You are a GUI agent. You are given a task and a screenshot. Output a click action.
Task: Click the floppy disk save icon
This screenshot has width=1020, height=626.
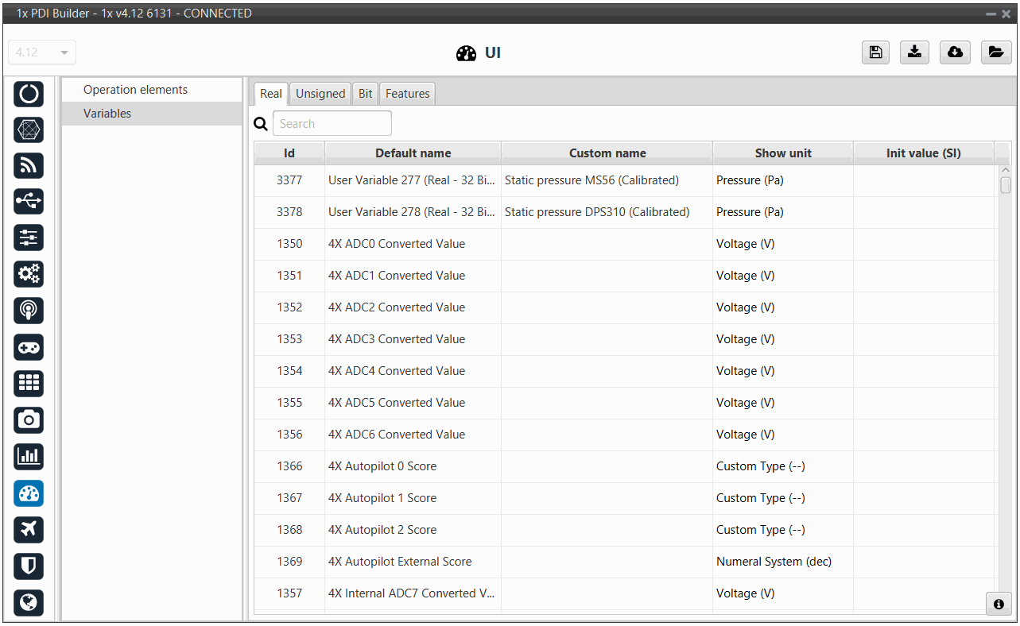pyautogui.click(x=875, y=52)
